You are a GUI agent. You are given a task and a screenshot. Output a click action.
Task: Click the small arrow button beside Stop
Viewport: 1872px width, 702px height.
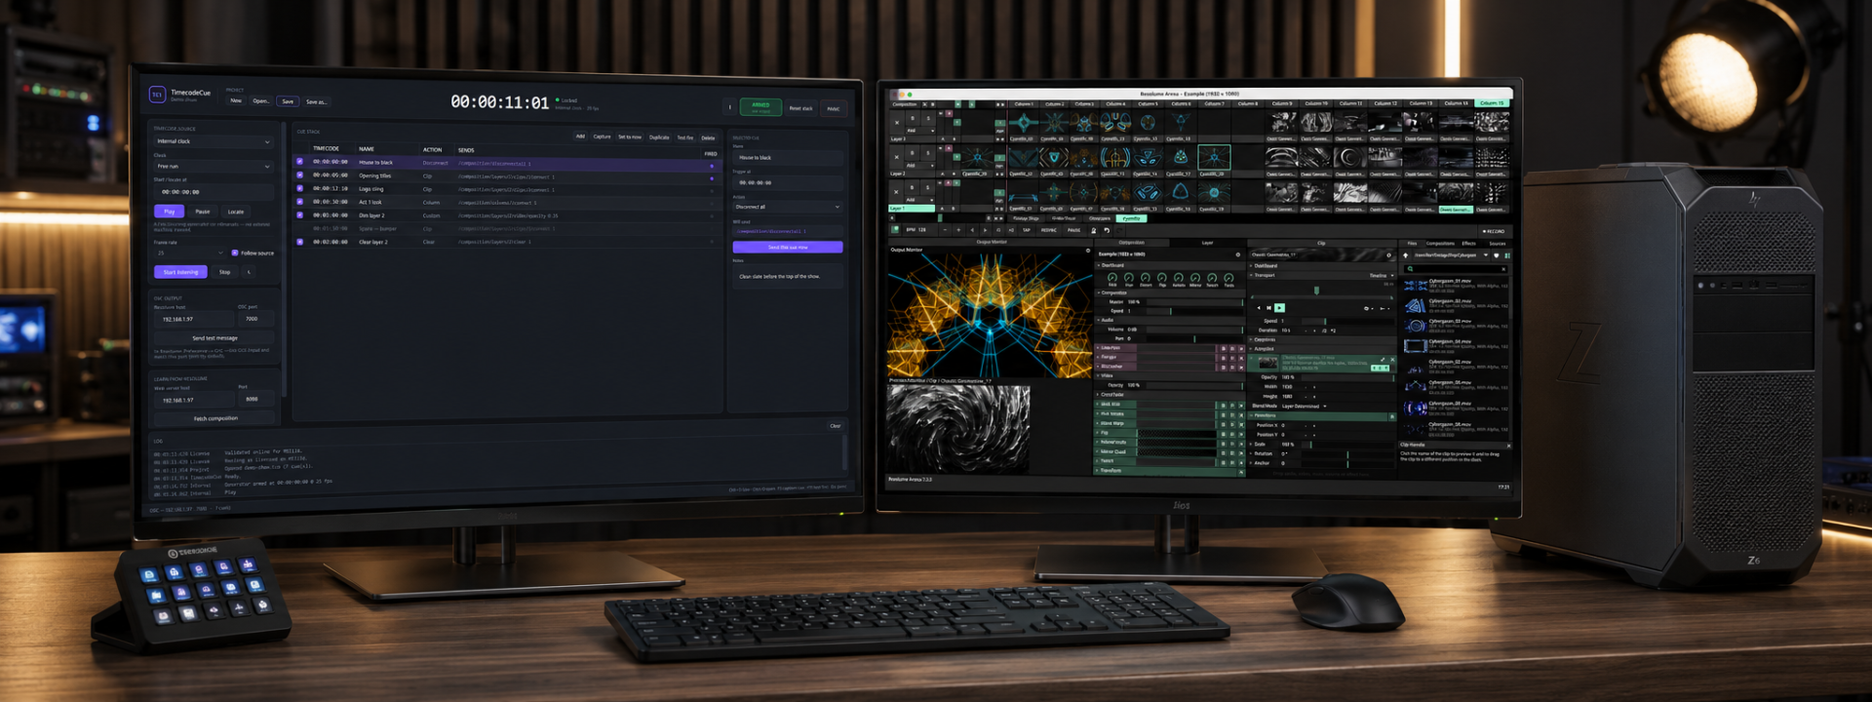(249, 272)
